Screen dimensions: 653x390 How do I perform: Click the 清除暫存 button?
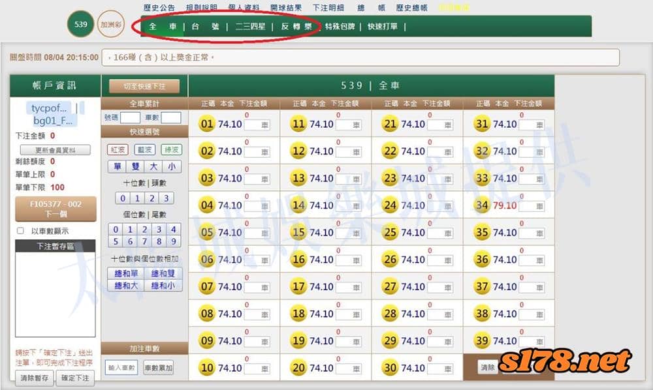[35, 378]
